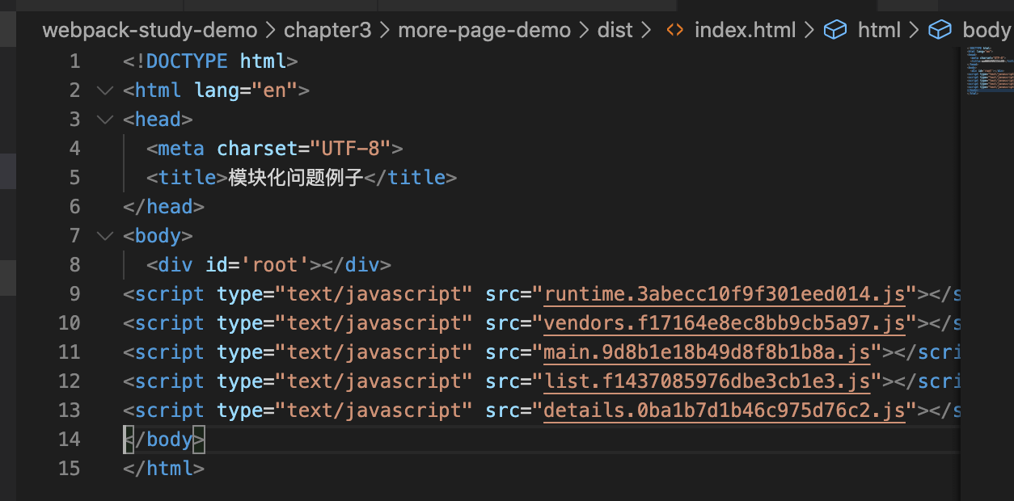The height and width of the screenshot is (501, 1014).
Task: Click the dist folder breadcrumb
Action: (x=615, y=31)
